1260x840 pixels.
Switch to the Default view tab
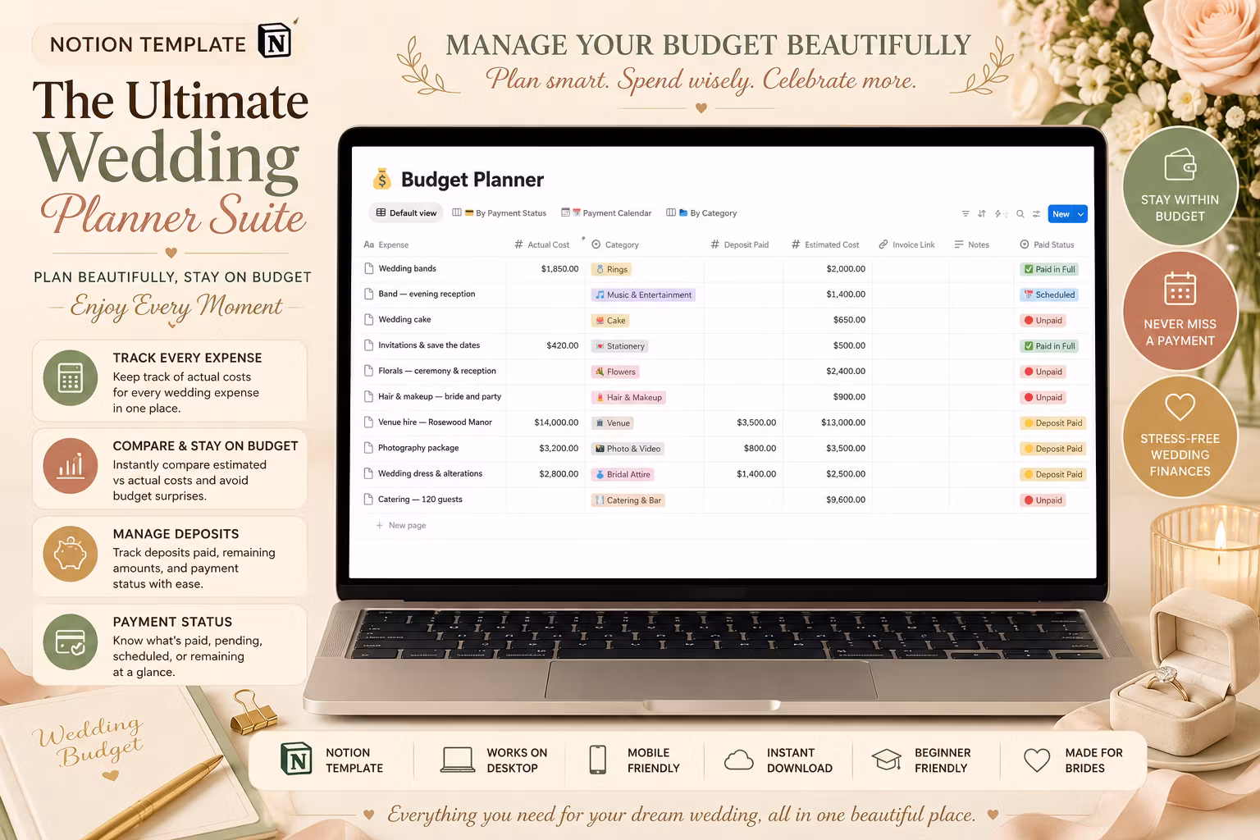tap(406, 213)
